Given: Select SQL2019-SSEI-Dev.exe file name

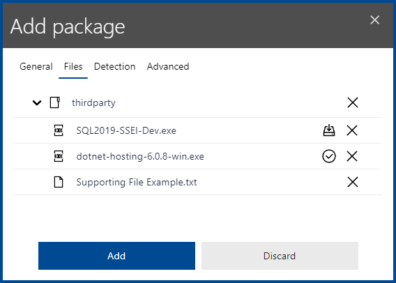Looking at the screenshot, I should pos(126,130).
